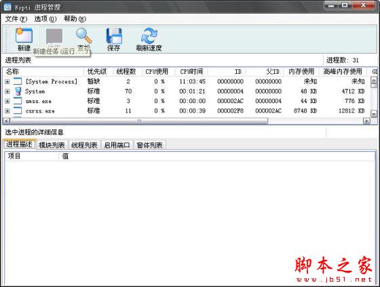Screen dimensions: 380x287
Task: Switch to the 模块列表 tab
Action: point(52,145)
